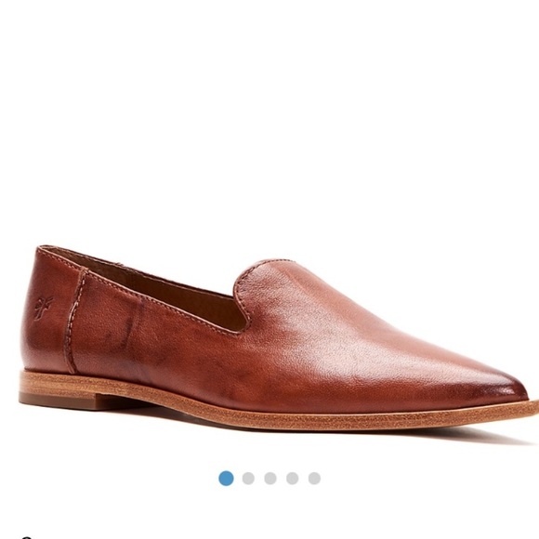Click the tan leather sole edge under midfoot
The image size is (539, 539).
pos(275,414)
